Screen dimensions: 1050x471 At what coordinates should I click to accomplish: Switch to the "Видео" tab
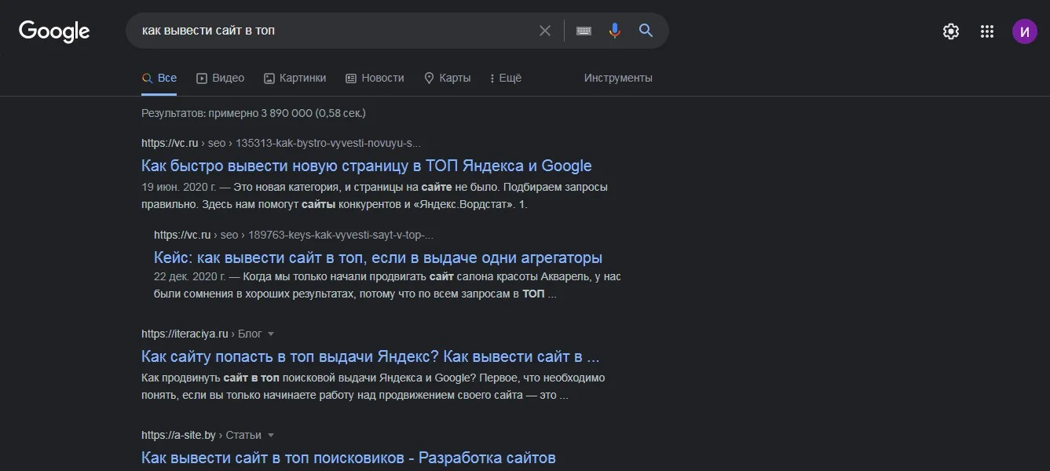click(220, 78)
